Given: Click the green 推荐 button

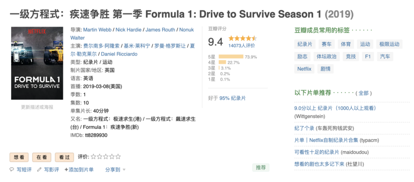Looking at the screenshot, I should point(261,167).
